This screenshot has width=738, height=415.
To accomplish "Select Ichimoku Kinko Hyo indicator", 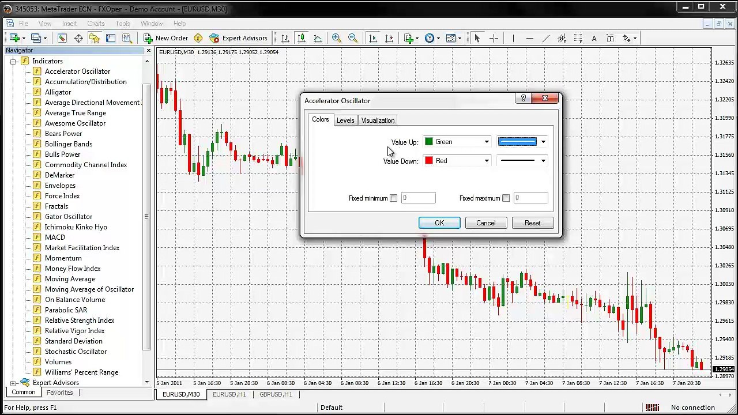I will [x=76, y=227].
